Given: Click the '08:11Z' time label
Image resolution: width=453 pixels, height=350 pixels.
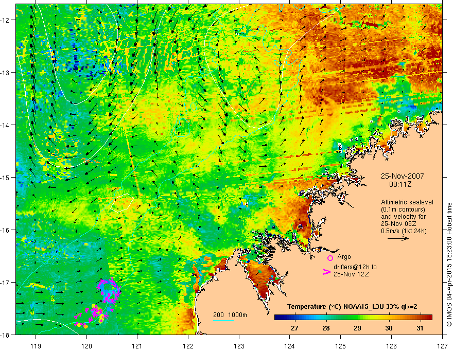Looking at the screenshot, I should click(400, 184).
